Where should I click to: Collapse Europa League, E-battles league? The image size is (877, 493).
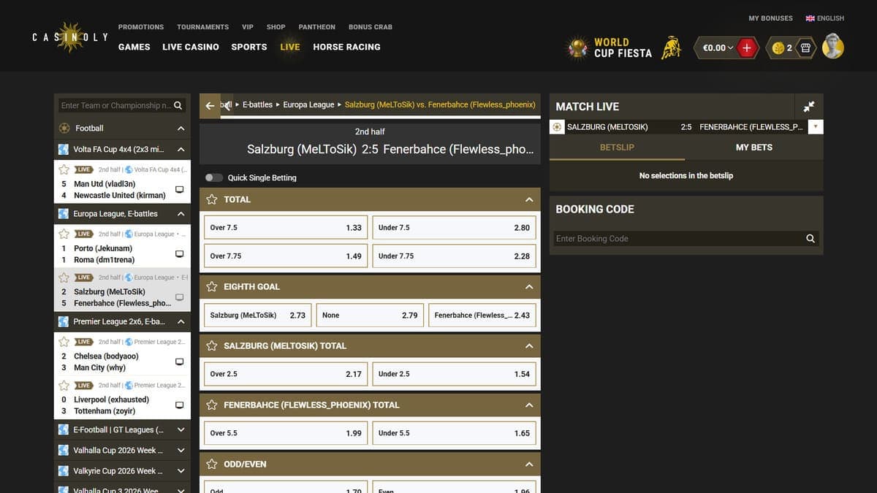click(x=181, y=214)
